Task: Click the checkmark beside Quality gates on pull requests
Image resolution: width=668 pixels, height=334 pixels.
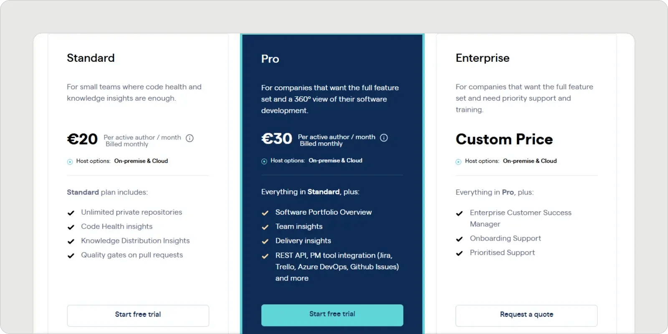Action: click(71, 256)
